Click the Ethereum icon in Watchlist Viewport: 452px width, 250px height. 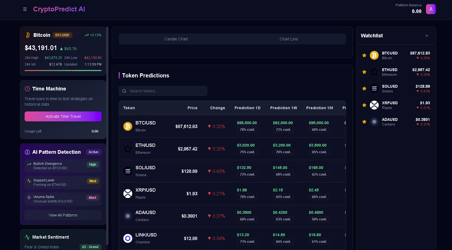[374, 72]
